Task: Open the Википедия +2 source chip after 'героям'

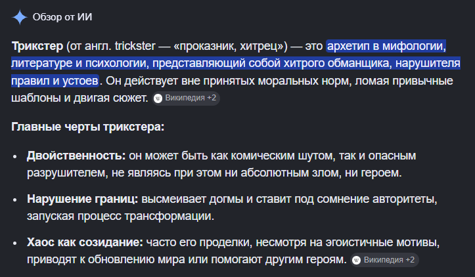Action: 385,260
